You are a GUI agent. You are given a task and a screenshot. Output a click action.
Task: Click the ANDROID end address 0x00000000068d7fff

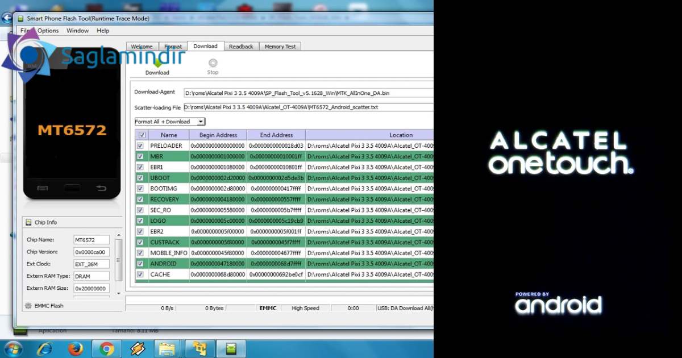coord(276,264)
